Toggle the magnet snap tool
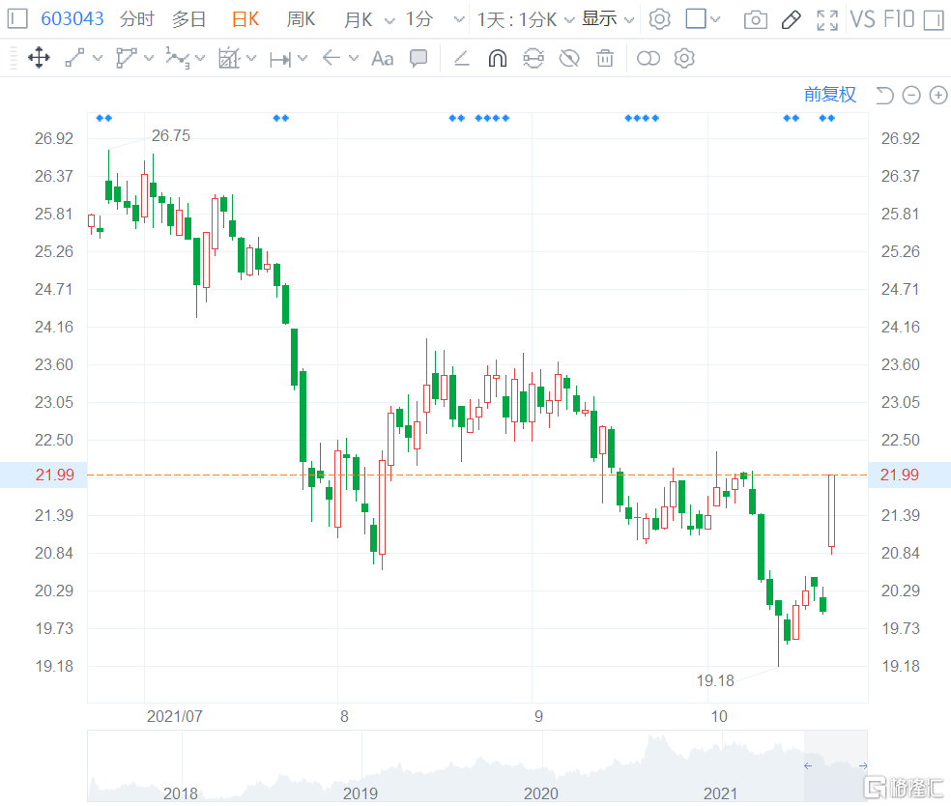 498,58
